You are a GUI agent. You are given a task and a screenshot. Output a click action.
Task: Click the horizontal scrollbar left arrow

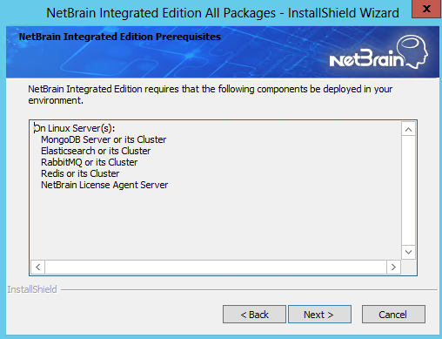click(x=37, y=267)
